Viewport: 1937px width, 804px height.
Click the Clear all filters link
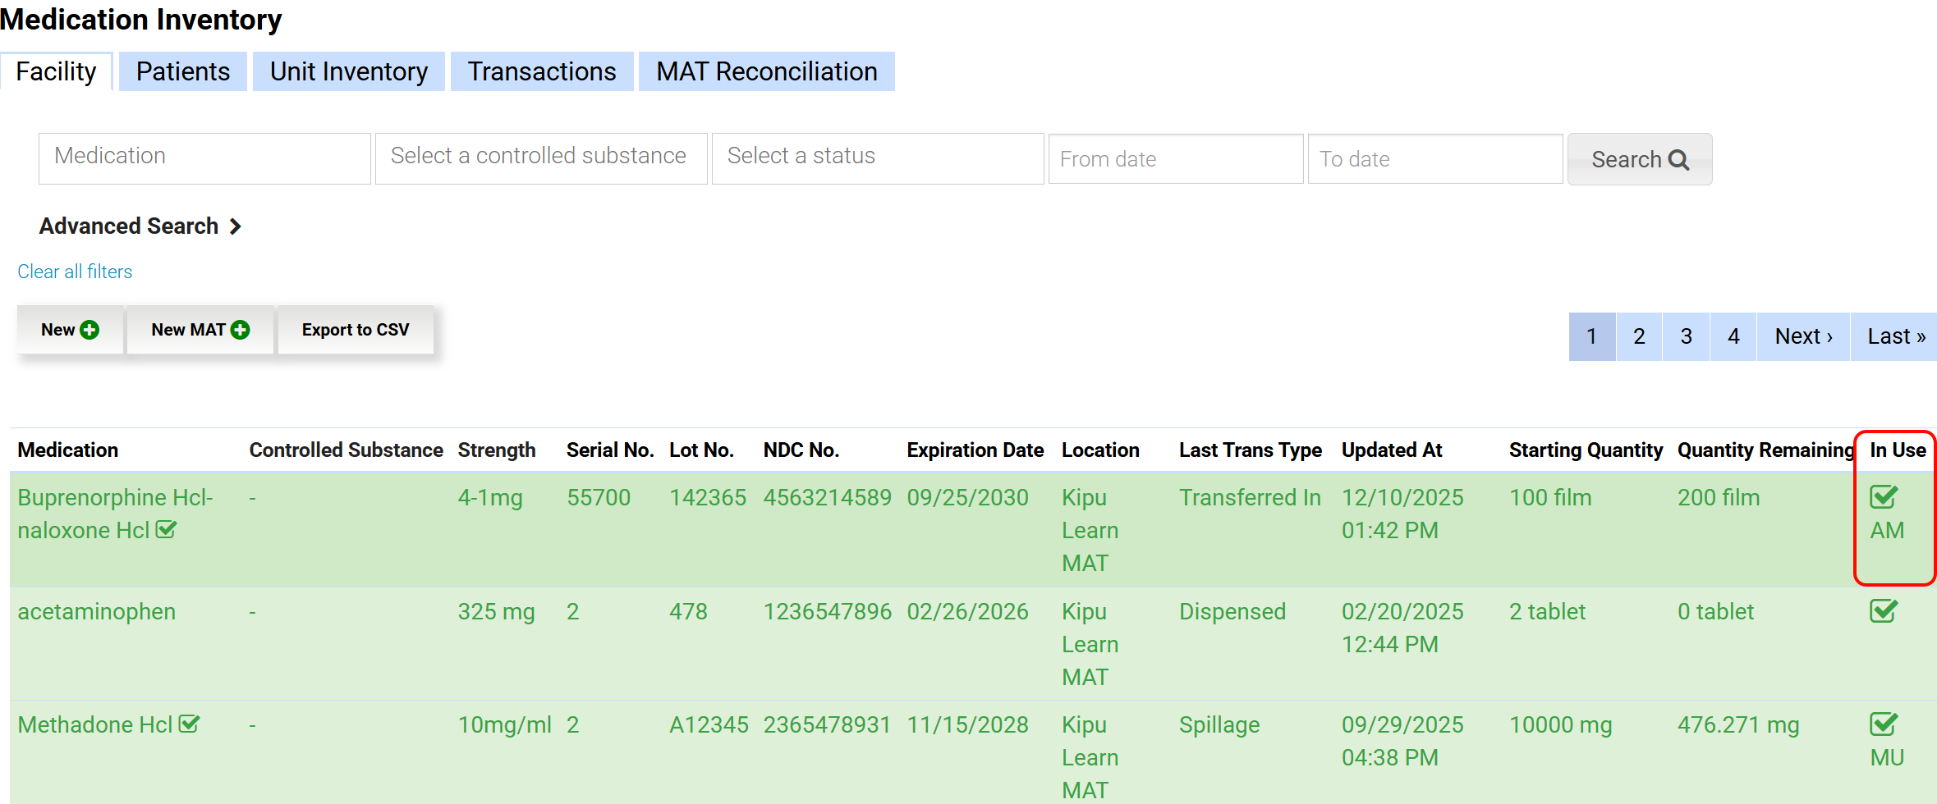(x=75, y=272)
